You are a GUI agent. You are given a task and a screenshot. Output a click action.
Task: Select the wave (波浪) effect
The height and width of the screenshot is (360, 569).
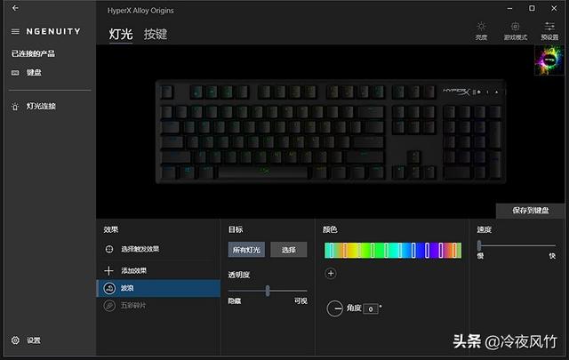coord(158,288)
